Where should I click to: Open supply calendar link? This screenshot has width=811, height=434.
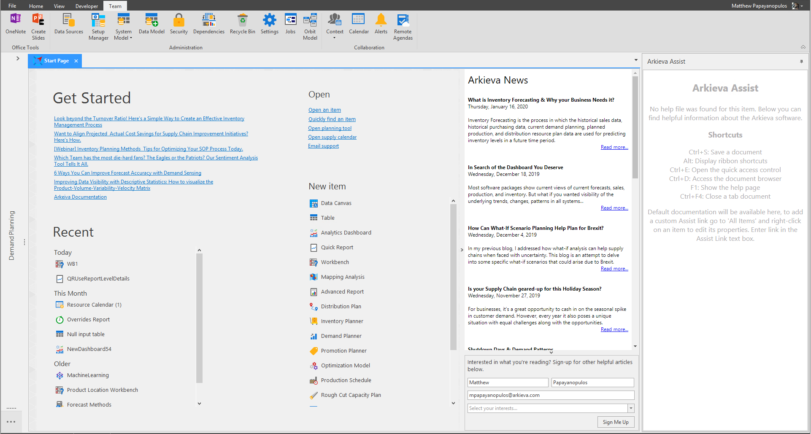click(332, 137)
